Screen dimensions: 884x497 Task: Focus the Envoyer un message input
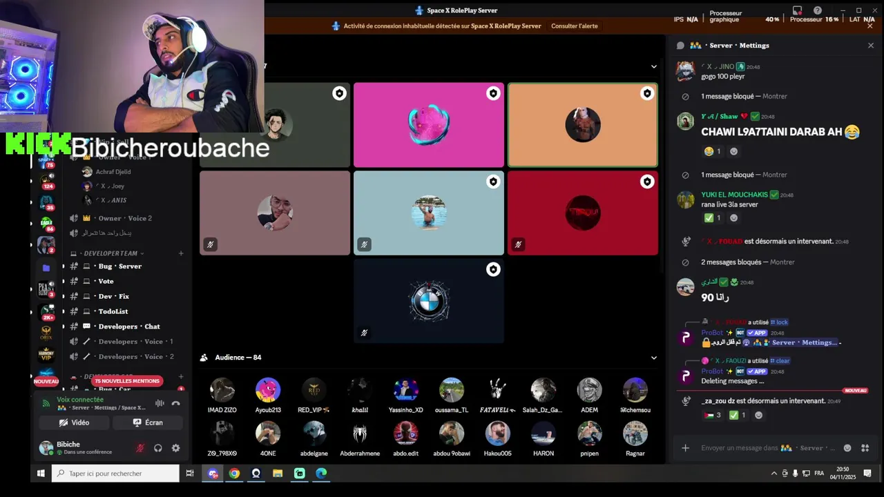pos(767,448)
